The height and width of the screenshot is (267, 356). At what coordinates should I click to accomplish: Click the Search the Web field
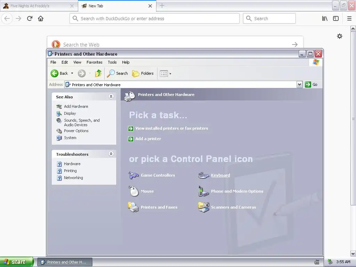(175, 42)
